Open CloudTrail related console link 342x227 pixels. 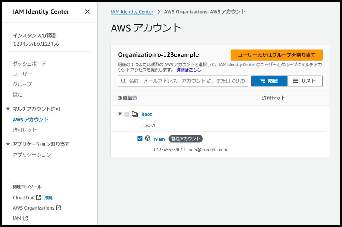[23, 197]
